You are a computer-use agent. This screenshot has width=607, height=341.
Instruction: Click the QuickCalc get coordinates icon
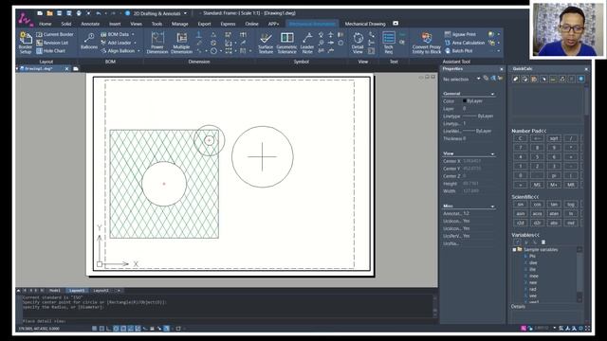(x=543, y=79)
